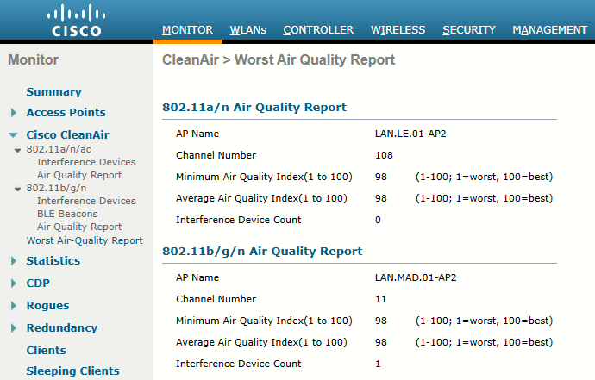Click the Monitor sidebar title
This screenshot has height=380, width=595.
click(33, 60)
